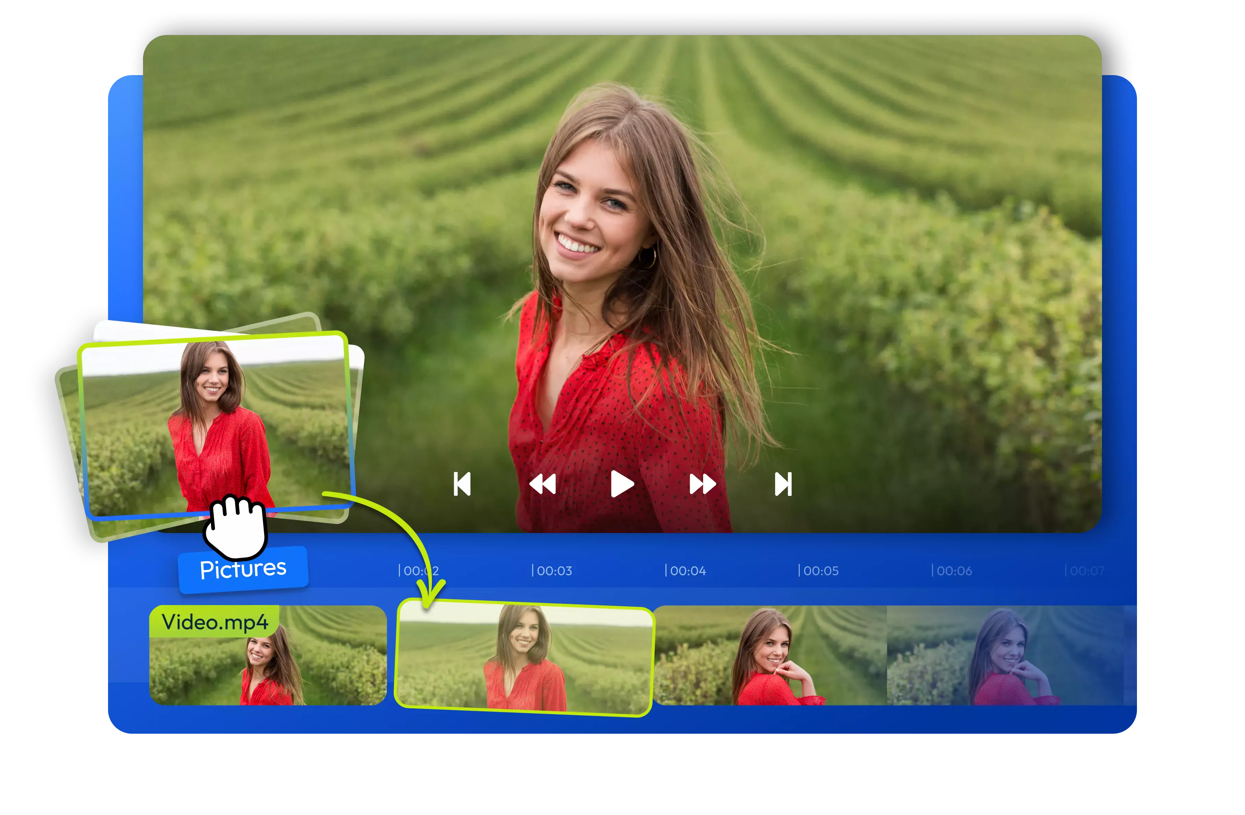Skip to the previous clip
This screenshot has width=1245, height=815.
pos(463,484)
